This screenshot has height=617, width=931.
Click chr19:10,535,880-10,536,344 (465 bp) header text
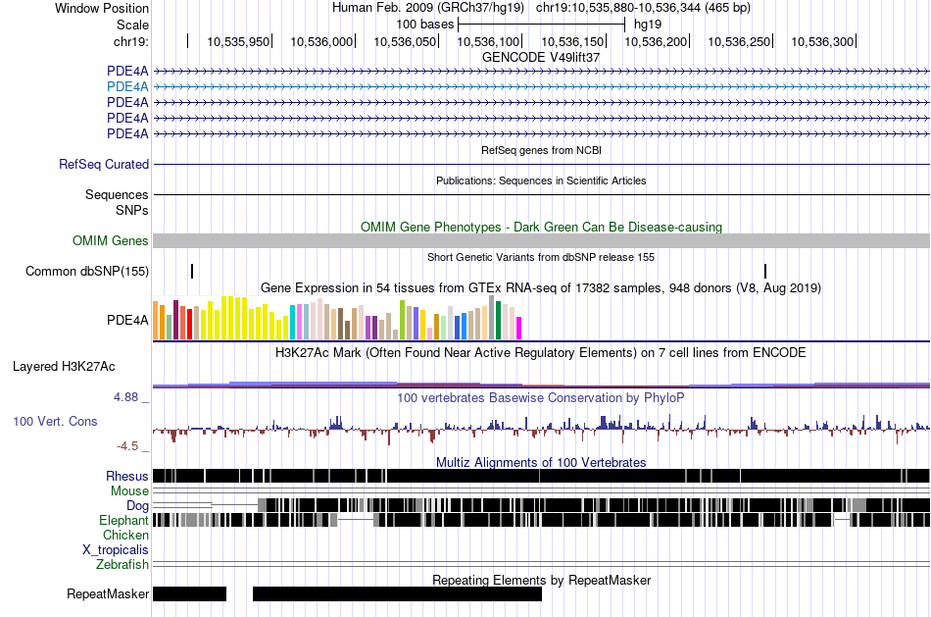coord(643,8)
